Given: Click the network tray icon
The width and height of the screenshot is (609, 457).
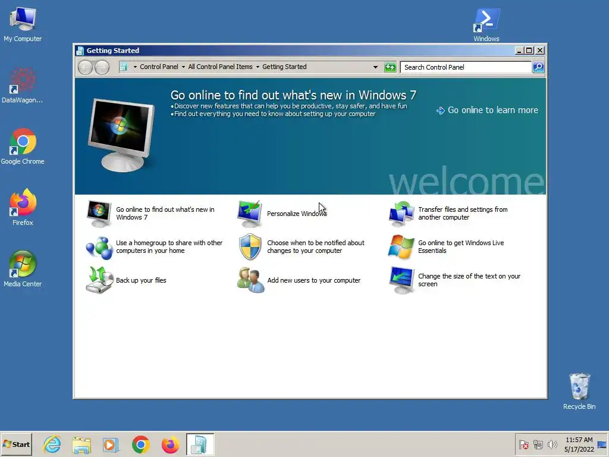Looking at the screenshot, I should coord(538,445).
